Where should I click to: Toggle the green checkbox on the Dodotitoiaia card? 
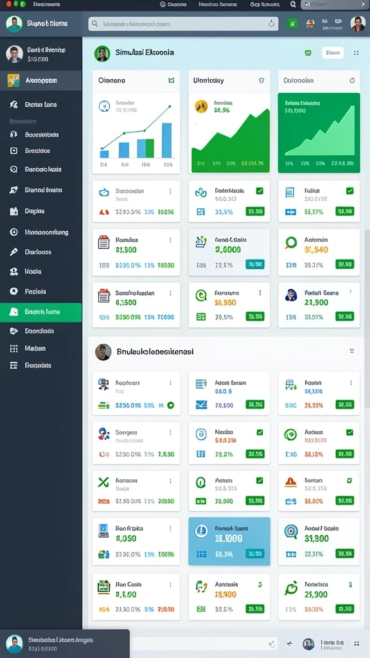tap(260, 191)
